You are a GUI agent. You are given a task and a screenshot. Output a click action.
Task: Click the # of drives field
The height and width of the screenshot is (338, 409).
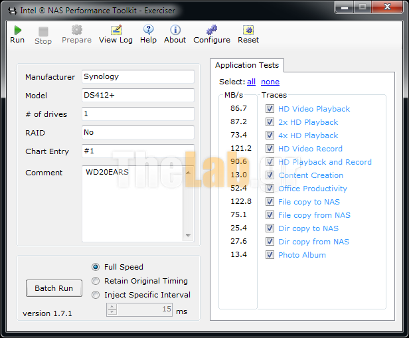138,114
